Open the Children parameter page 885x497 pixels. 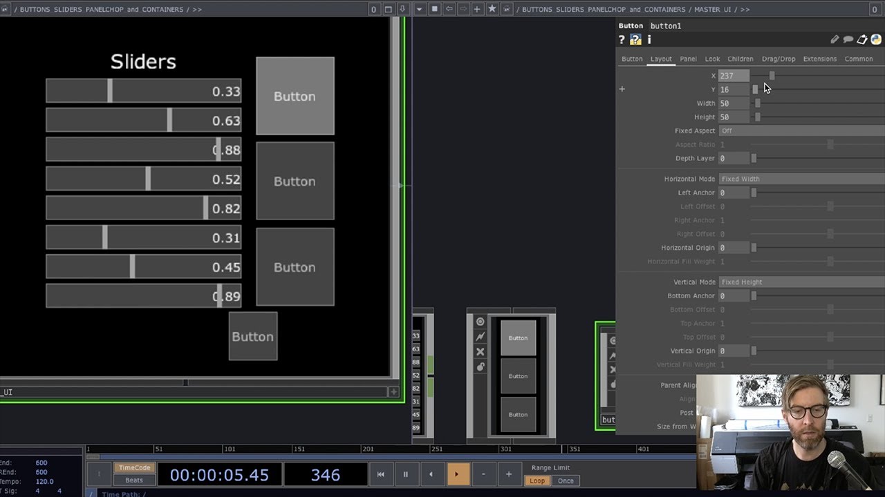coord(740,59)
